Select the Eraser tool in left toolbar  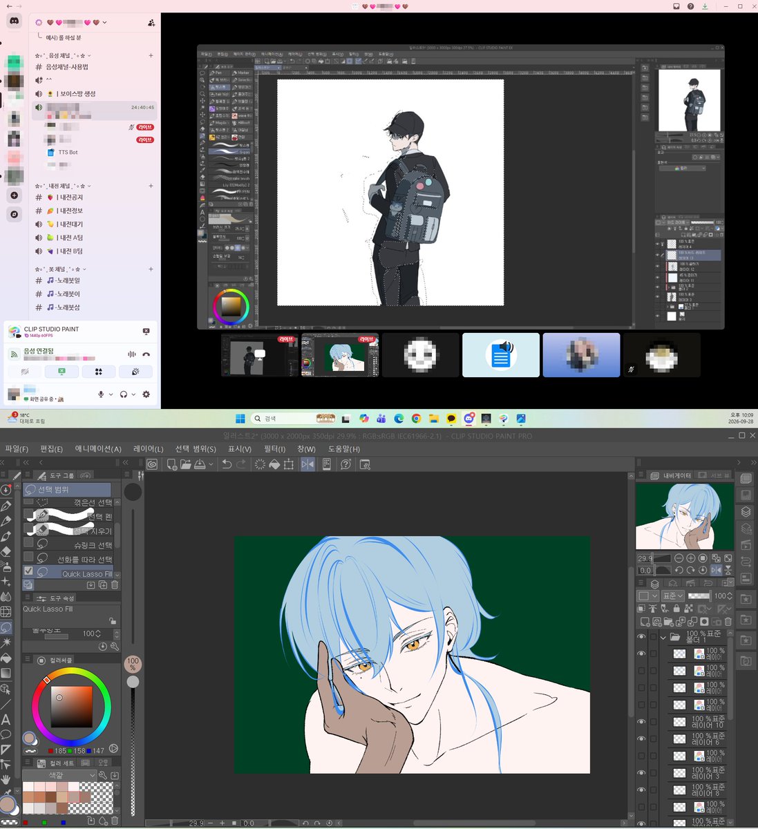coord(6,551)
